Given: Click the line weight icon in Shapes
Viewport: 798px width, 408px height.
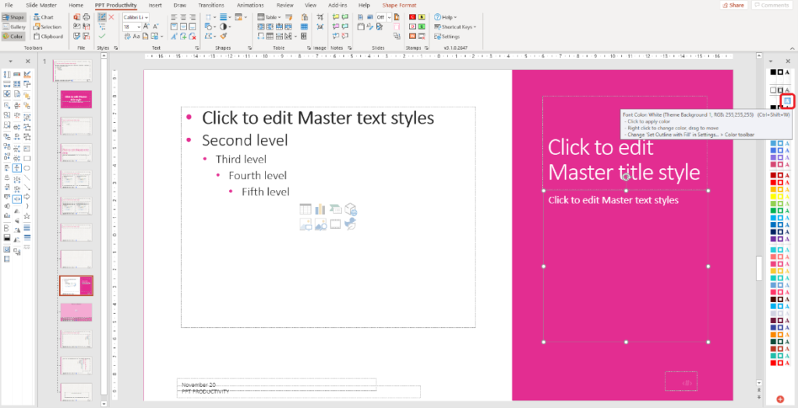Looking at the screenshot, I should (x=223, y=17).
